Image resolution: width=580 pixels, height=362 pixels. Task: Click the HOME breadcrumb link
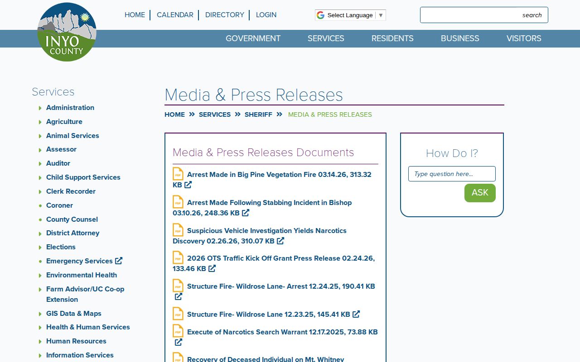(174, 114)
